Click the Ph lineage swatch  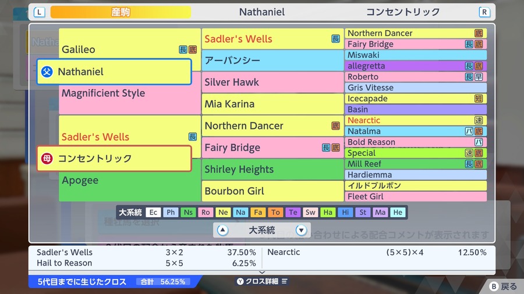171,212
